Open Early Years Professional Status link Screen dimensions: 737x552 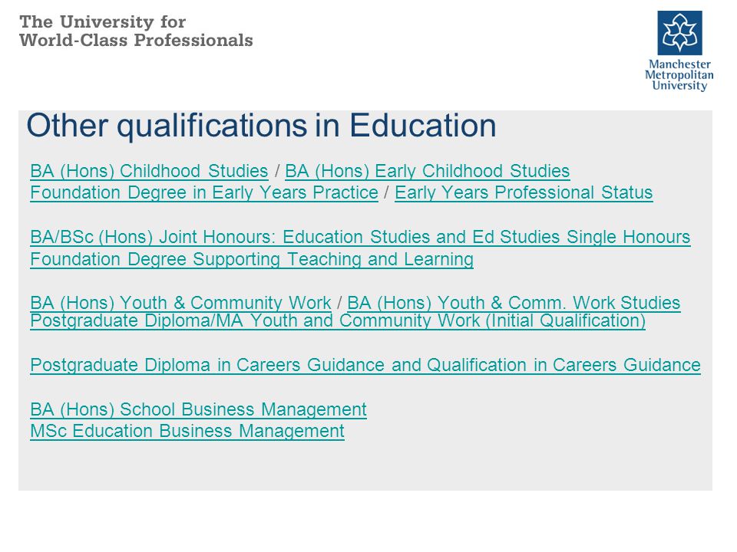click(x=524, y=192)
